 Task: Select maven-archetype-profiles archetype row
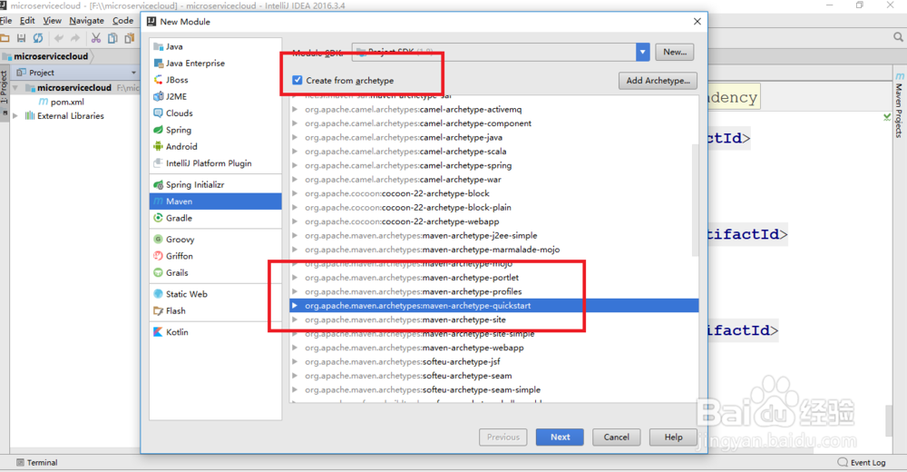click(494, 292)
